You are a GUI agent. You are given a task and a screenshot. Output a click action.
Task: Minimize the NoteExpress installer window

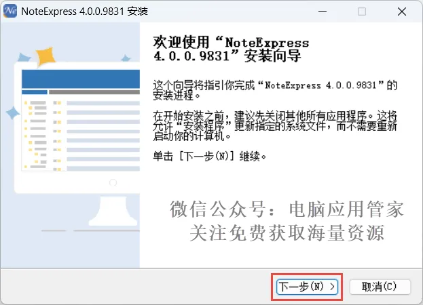point(323,12)
